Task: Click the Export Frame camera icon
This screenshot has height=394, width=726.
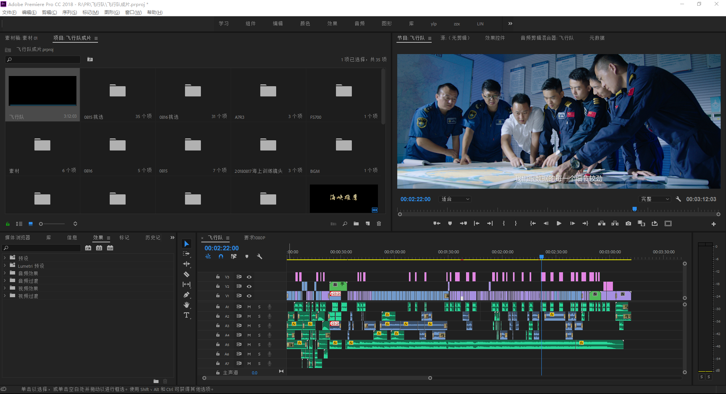Action: coord(628,223)
